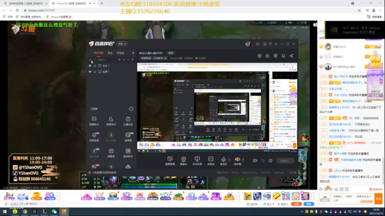Click the unlock padlock icon in header
Image resolution: width=385 pixels, height=216 pixels.
pyautogui.click(x=268, y=56)
